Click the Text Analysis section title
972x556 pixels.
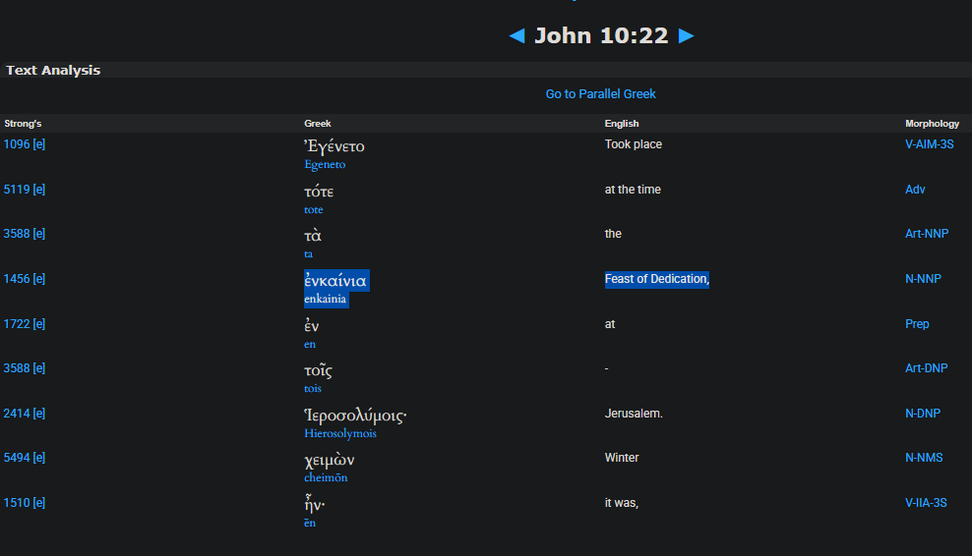[53, 71]
